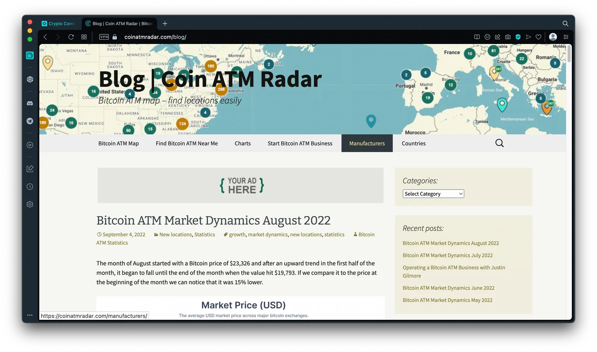Viewport: 597px width, 352px height.
Task: Open the Statistics category link
Action: [204, 234]
